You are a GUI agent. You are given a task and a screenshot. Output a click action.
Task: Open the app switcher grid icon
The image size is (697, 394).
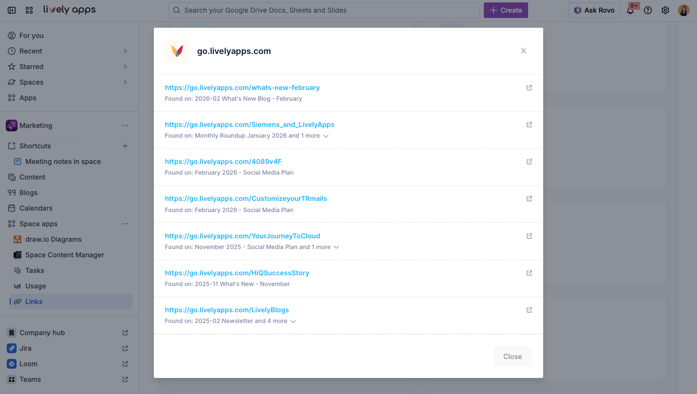(x=29, y=10)
